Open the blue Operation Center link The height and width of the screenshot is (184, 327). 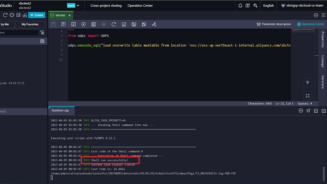click(x=310, y=24)
